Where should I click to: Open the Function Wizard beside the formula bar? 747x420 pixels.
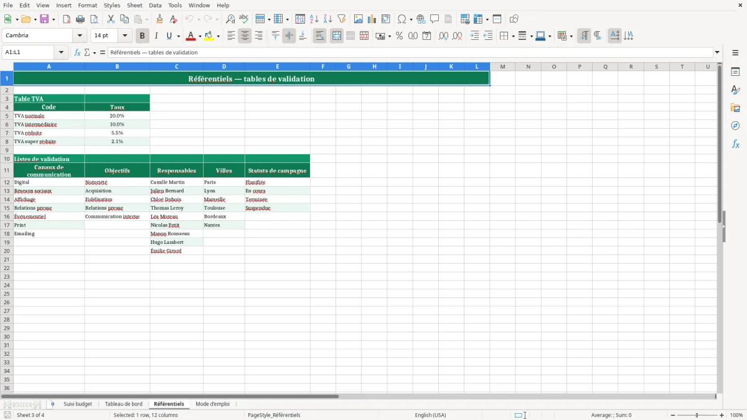77,53
